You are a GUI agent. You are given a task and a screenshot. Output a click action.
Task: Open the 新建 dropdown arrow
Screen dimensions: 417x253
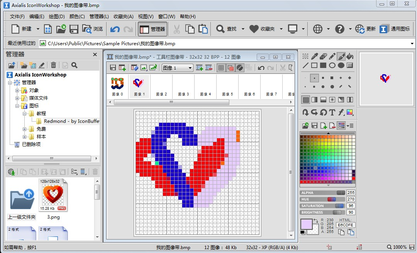click(x=38, y=29)
